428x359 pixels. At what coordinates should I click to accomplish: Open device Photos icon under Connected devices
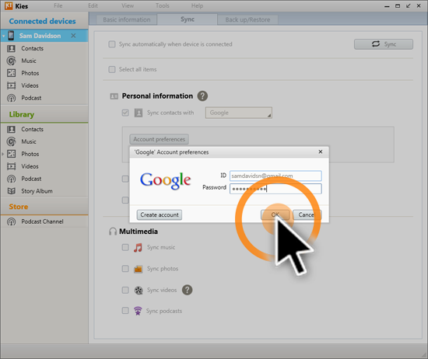(x=11, y=73)
